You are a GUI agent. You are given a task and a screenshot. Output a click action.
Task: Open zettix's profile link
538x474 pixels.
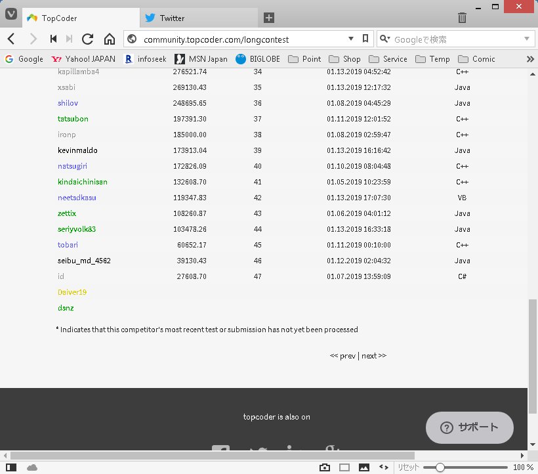click(x=67, y=213)
